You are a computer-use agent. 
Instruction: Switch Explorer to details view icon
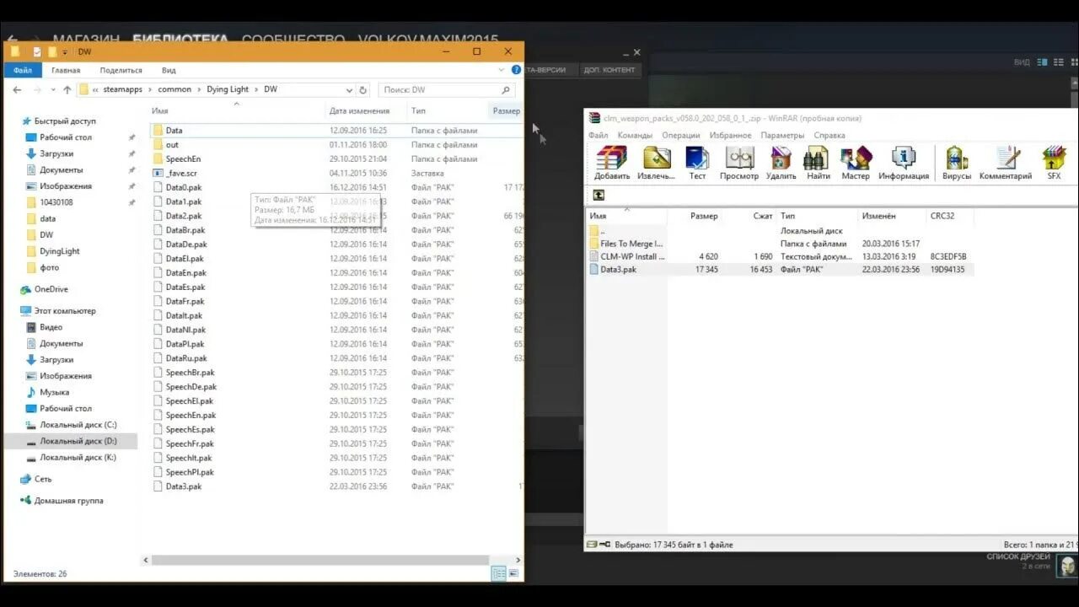click(x=499, y=573)
